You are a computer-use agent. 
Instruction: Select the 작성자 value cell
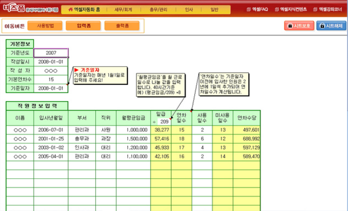click(x=51, y=71)
